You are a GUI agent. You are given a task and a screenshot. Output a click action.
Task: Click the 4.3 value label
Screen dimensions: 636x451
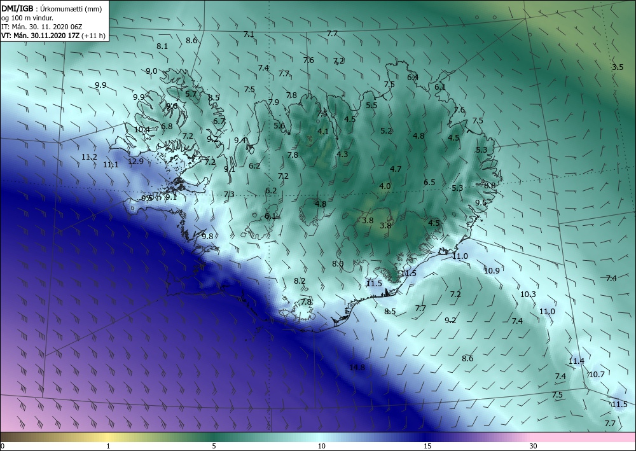[x=342, y=154]
